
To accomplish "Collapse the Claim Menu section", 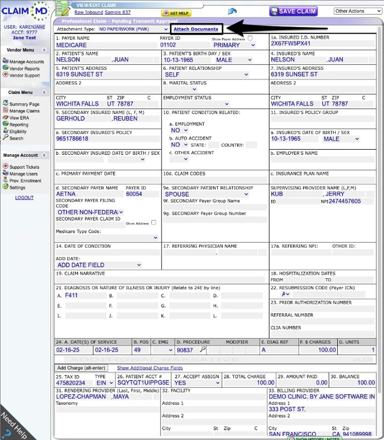I will click(44, 92).
